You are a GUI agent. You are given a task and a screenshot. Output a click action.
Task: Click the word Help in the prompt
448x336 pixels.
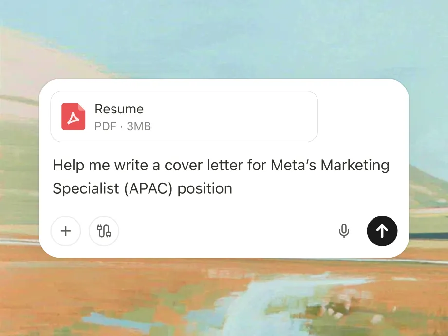(65, 166)
